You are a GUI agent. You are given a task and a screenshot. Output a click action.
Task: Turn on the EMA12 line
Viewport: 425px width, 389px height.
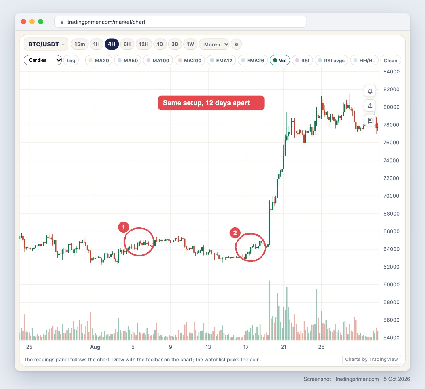click(221, 61)
